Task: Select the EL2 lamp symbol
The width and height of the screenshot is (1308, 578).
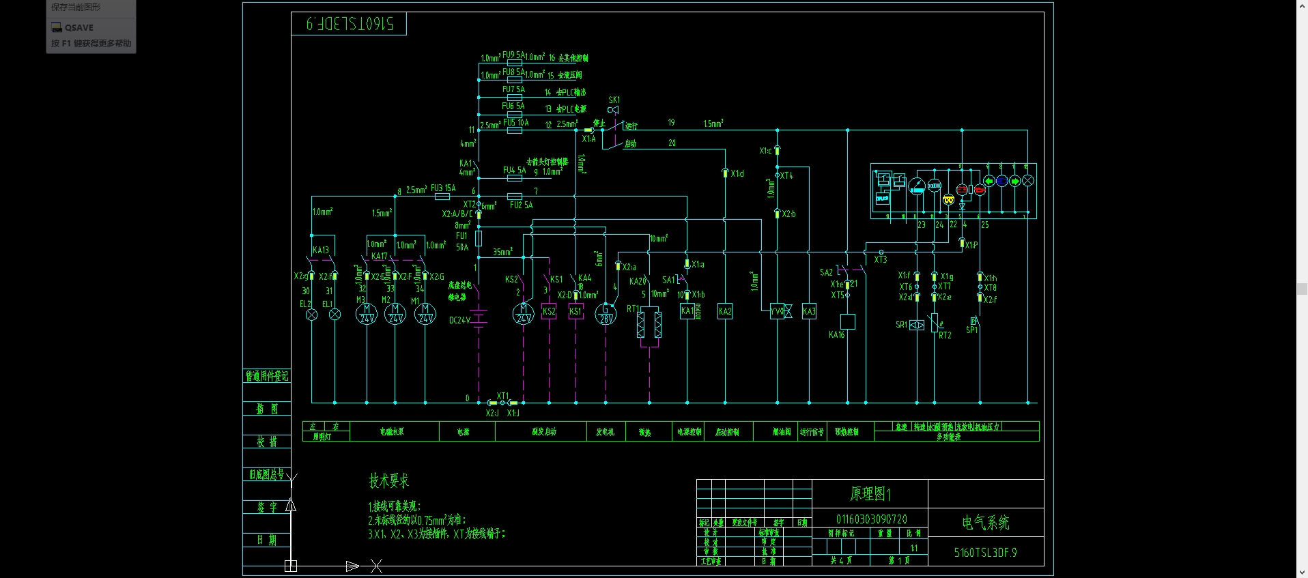Action: click(x=312, y=315)
